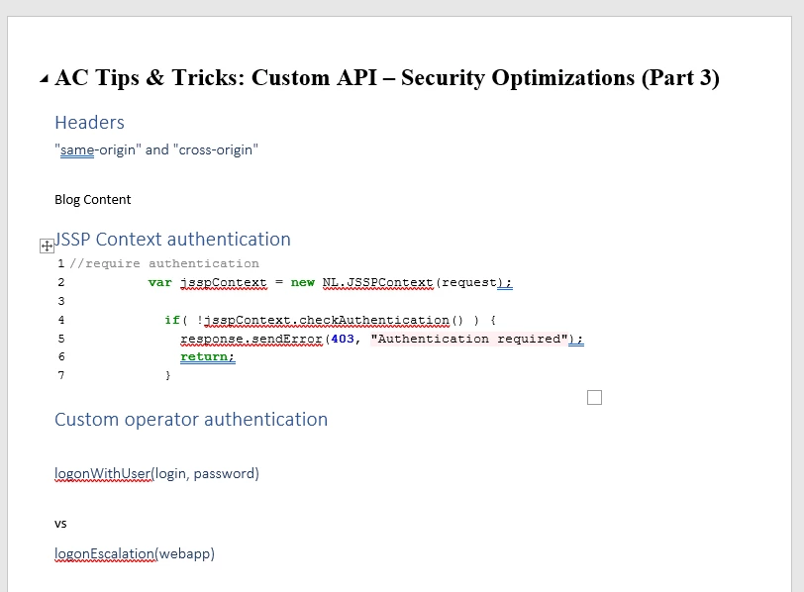Viewport: 804px width, 592px height.
Task: Click the JSSP Context authentication heading
Action: (x=172, y=240)
